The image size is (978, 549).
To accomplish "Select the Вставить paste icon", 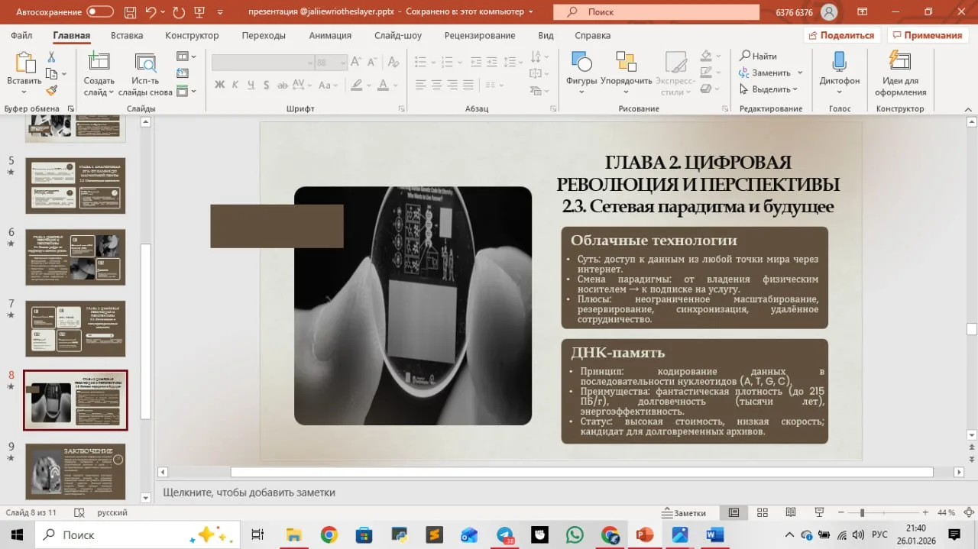I will coord(24,63).
